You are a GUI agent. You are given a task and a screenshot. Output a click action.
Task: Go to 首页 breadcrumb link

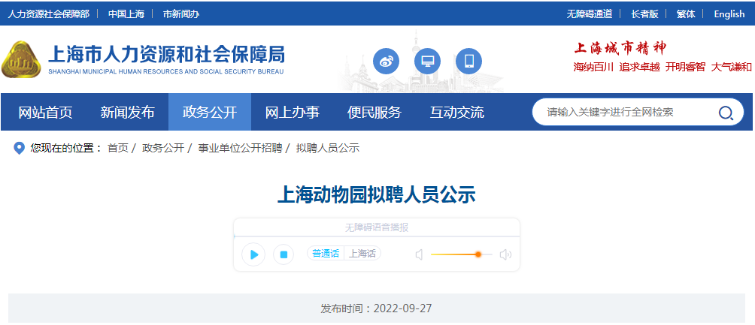point(118,148)
